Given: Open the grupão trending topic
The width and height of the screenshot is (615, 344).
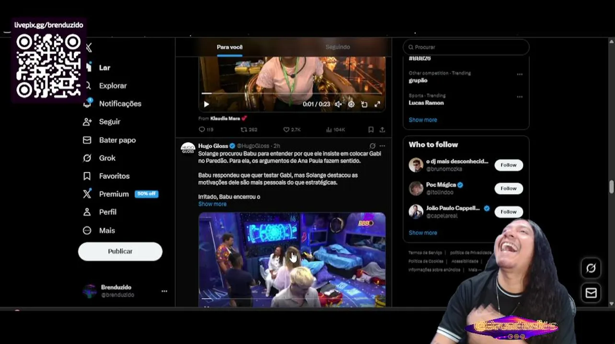Looking at the screenshot, I should click(418, 80).
